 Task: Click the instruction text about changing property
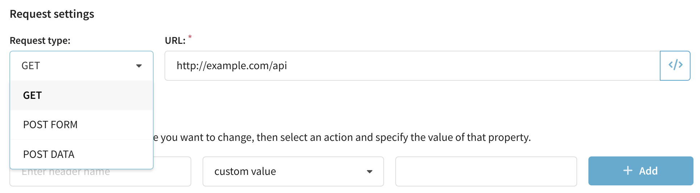(x=342, y=137)
